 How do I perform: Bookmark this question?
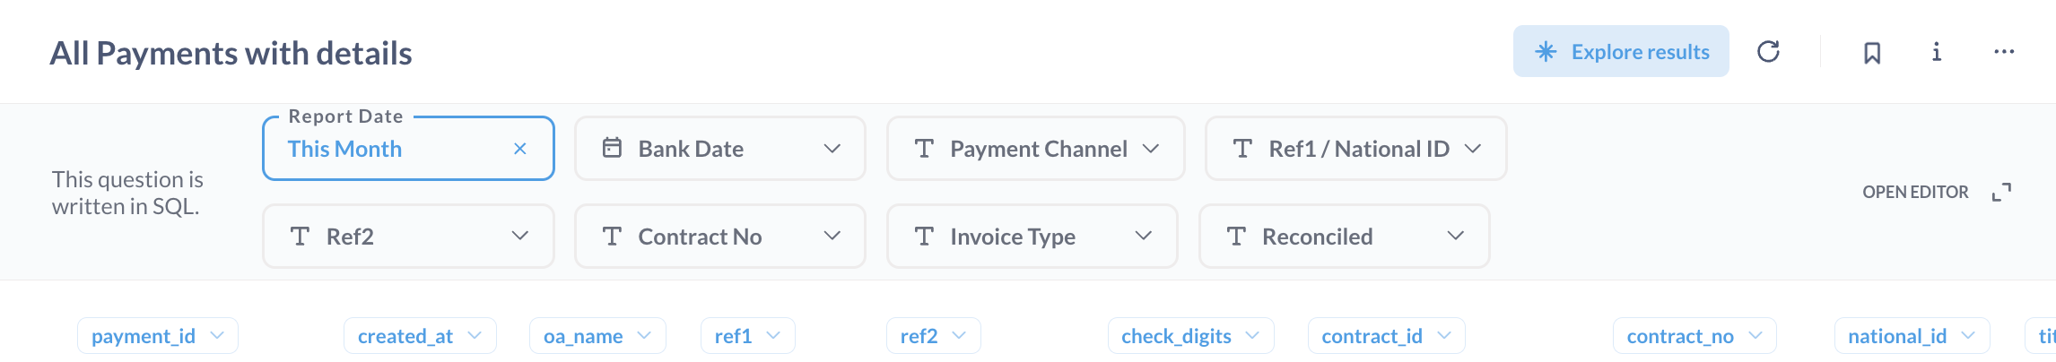coord(1872,53)
